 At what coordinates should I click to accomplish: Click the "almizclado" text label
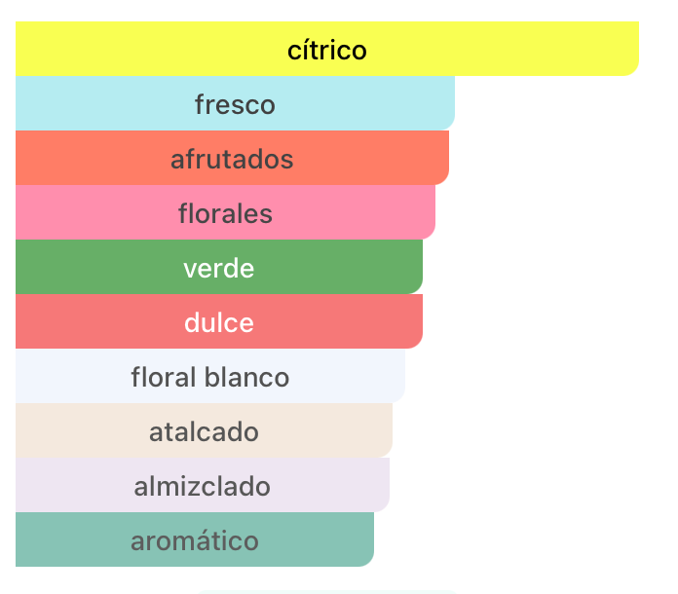coord(203,486)
